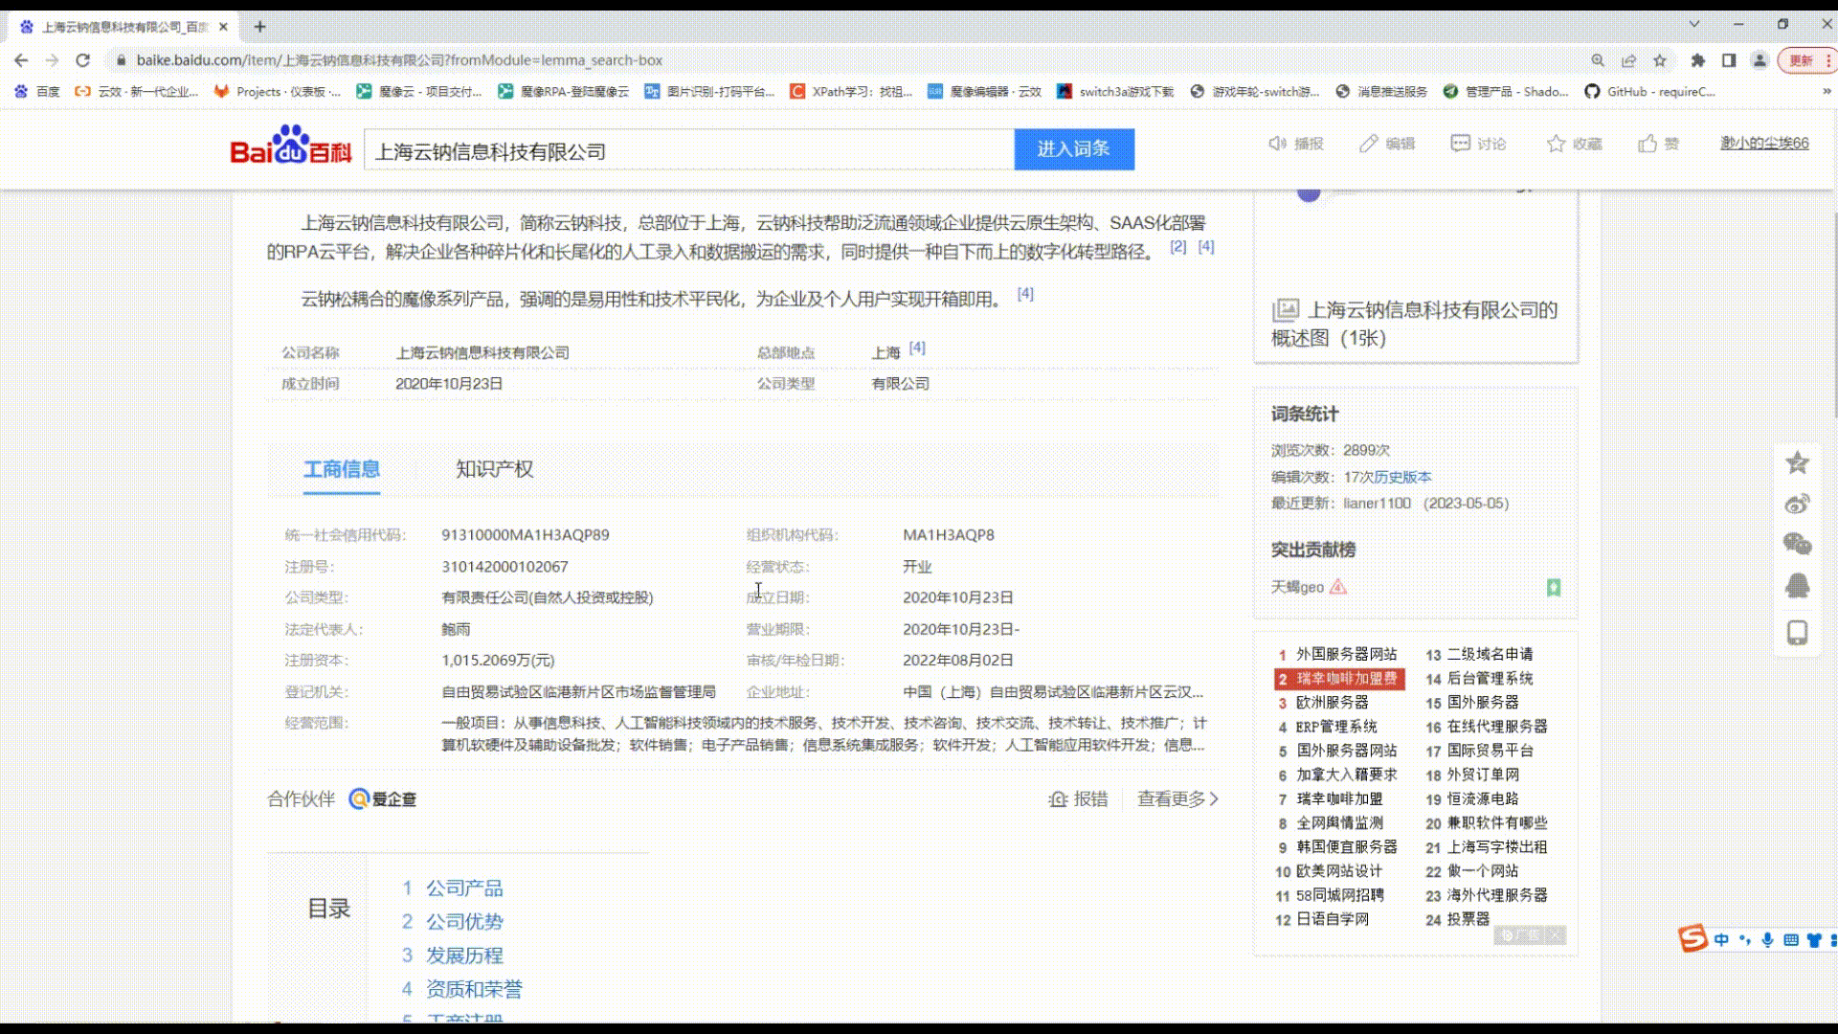Open the Sogou input method icon
Viewport: 1838px width, 1034px height.
[x=1692, y=938]
